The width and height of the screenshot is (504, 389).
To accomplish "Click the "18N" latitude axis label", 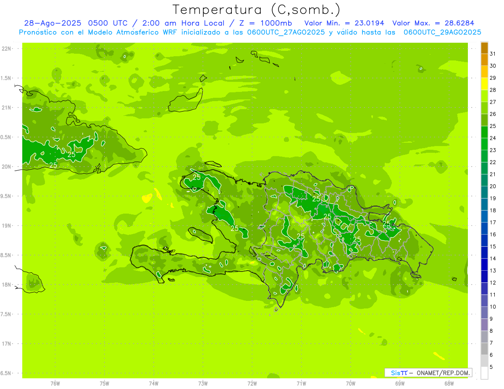I will pos(6,285).
